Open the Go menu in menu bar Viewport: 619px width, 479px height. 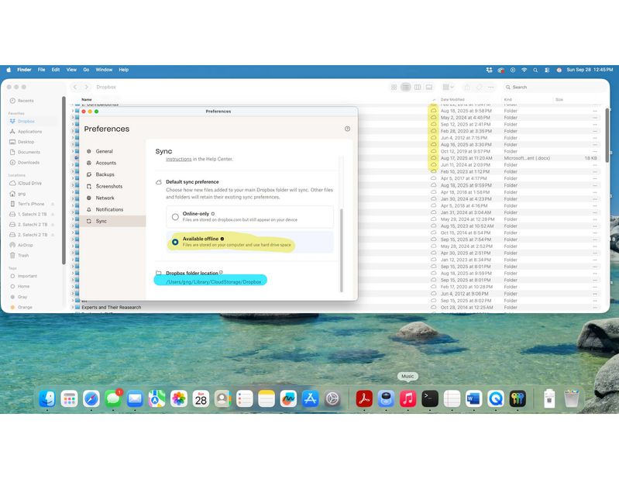point(86,70)
